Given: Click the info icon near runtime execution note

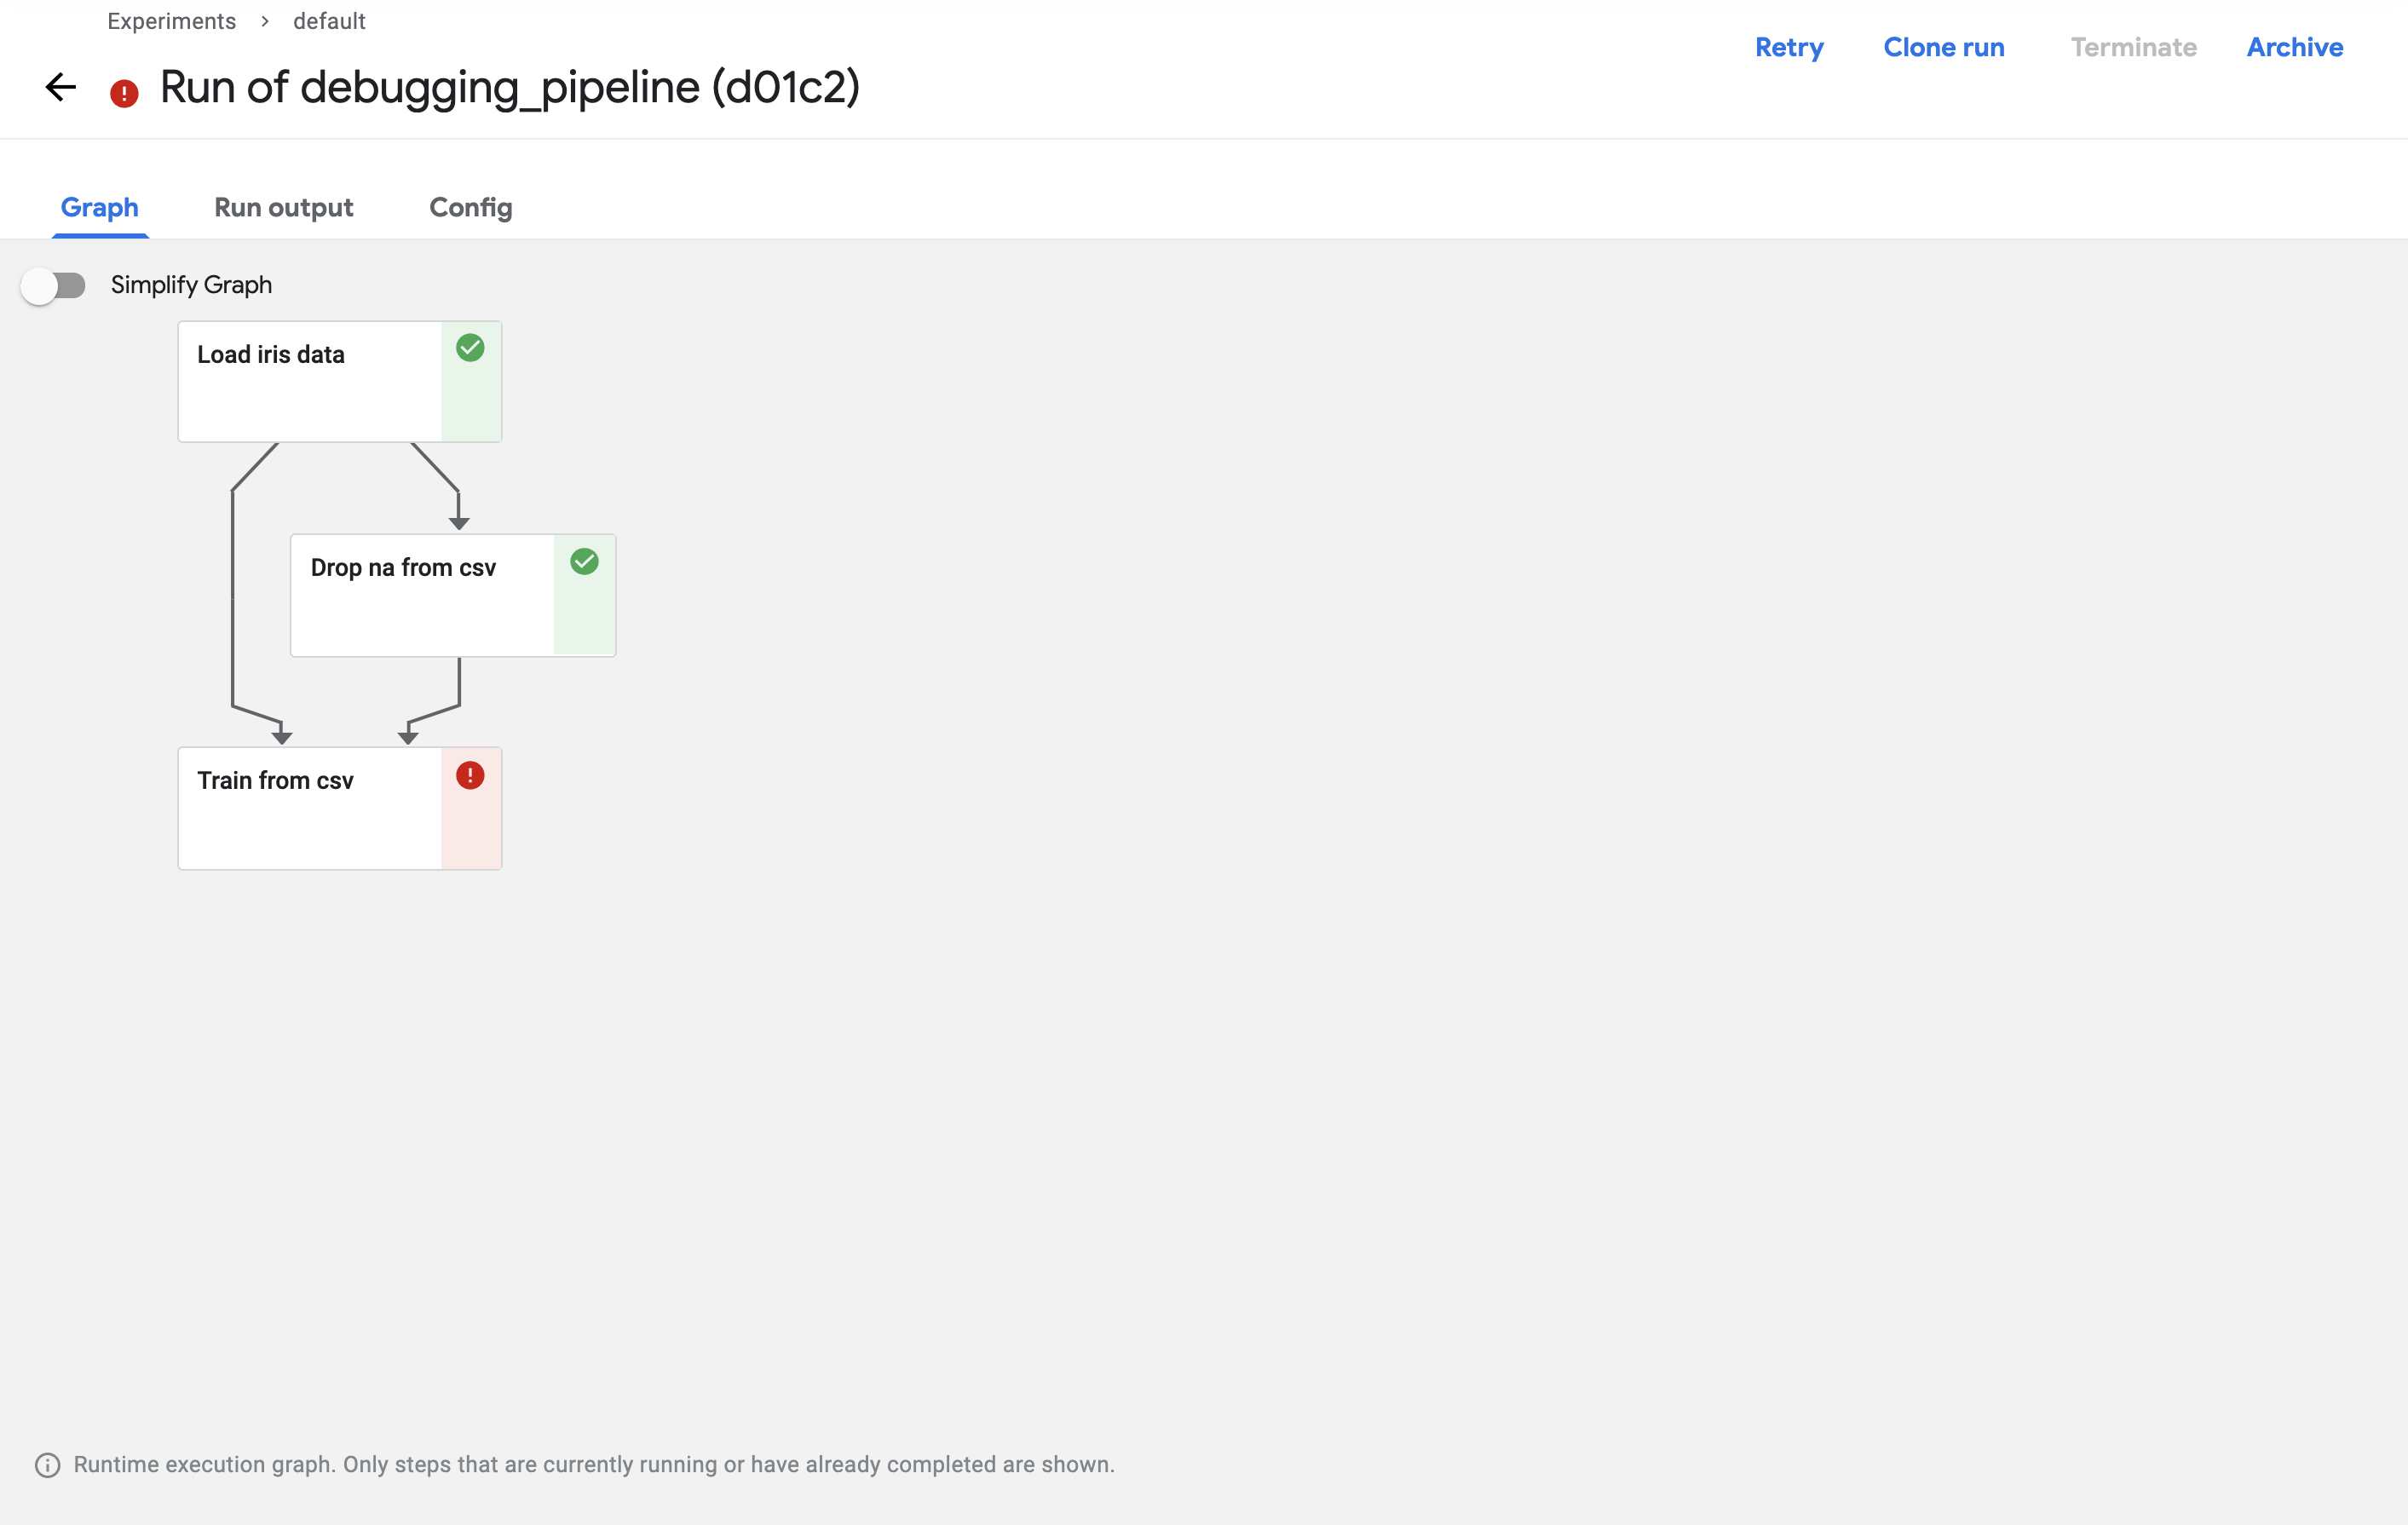Looking at the screenshot, I should click(48, 1464).
